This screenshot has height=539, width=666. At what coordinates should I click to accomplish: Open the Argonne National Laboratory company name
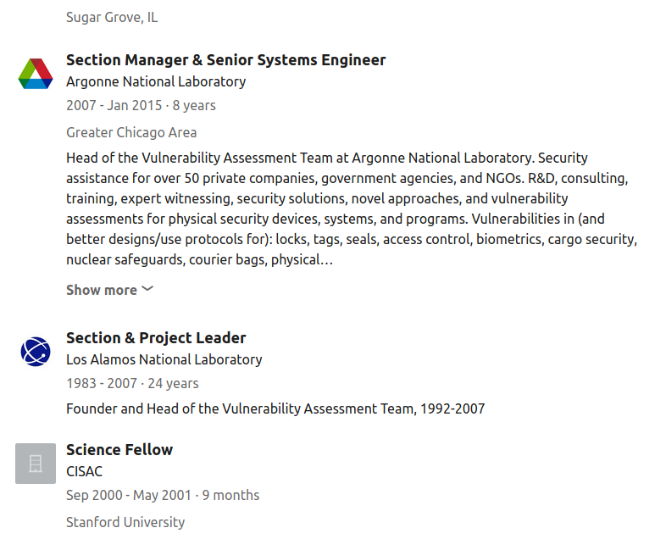pos(156,82)
